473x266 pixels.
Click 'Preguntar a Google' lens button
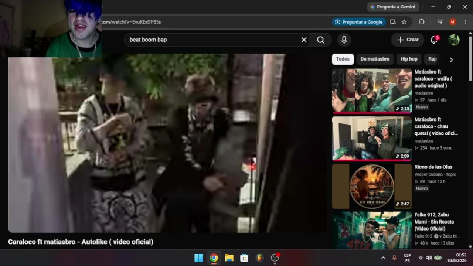(x=359, y=22)
